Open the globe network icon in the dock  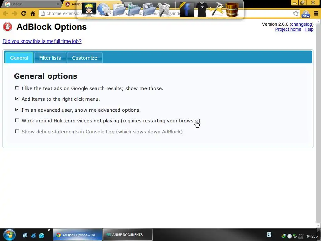point(104,9)
